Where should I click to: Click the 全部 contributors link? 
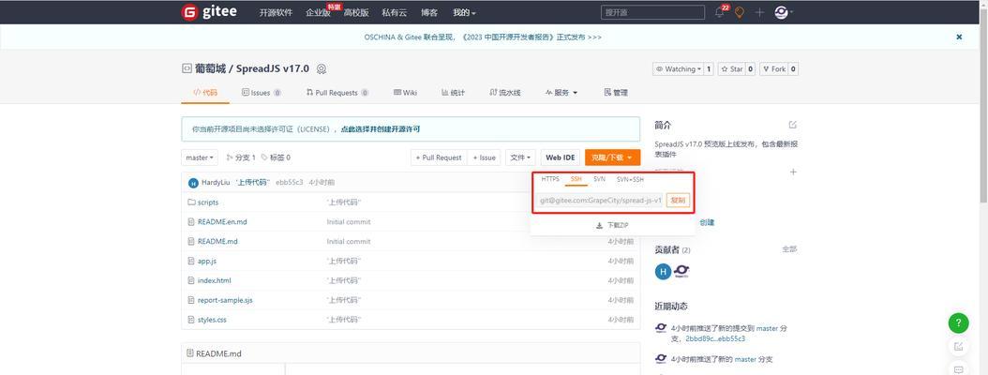coord(789,249)
